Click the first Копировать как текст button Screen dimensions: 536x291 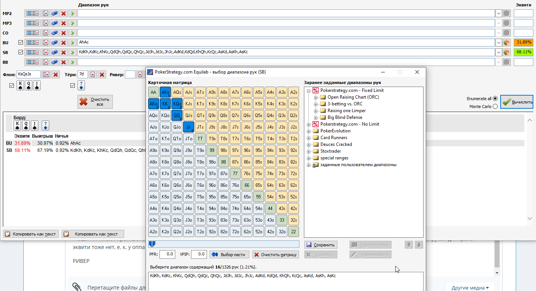tap(31, 234)
